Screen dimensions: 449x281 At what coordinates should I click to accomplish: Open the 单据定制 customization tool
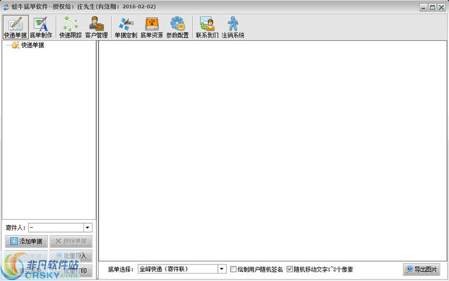tap(126, 27)
